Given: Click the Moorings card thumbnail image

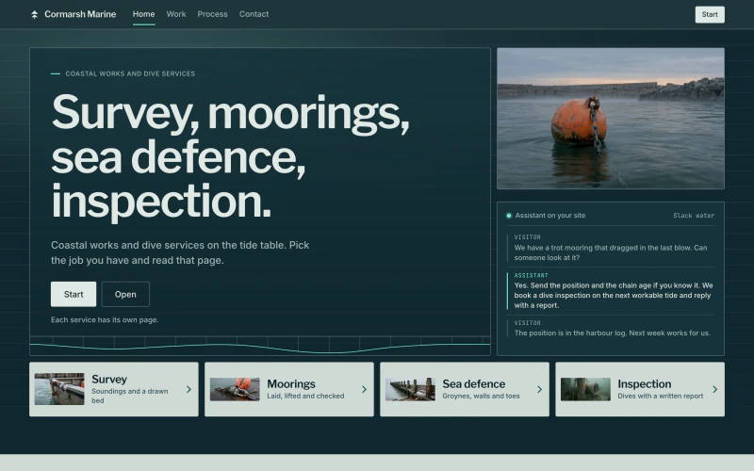Looking at the screenshot, I should 235,389.
